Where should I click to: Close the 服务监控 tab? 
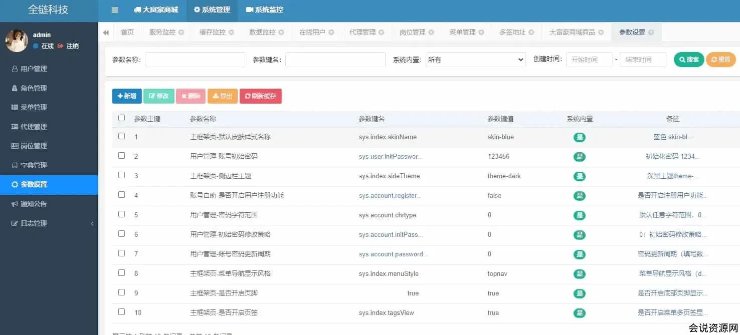pyautogui.click(x=181, y=32)
